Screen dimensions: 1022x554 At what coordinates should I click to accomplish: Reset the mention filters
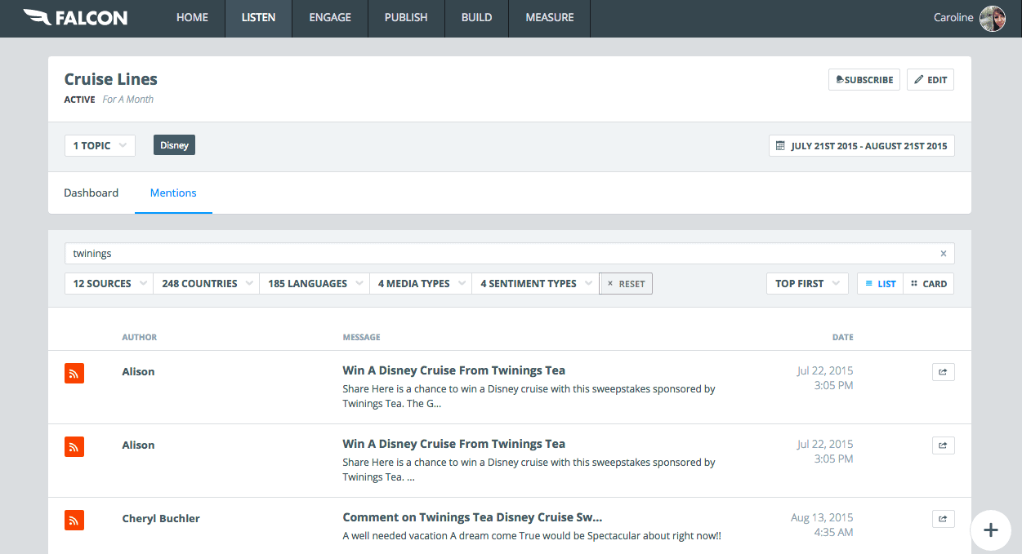pyautogui.click(x=626, y=284)
